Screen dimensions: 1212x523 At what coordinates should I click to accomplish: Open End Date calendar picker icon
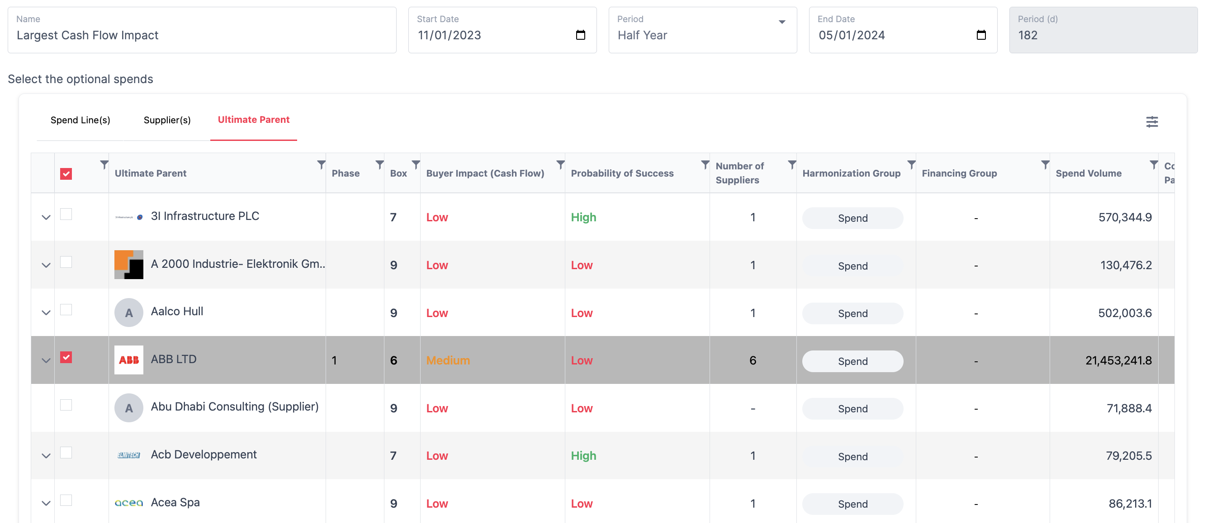coord(981,35)
